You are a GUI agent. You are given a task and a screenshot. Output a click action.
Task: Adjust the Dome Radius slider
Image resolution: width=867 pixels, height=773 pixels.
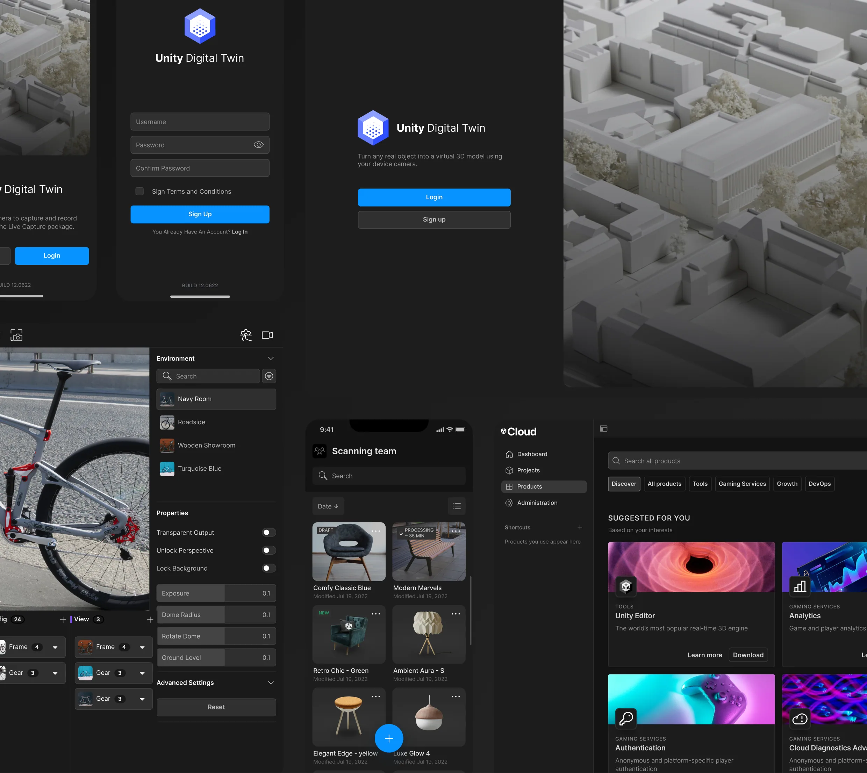click(x=216, y=615)
